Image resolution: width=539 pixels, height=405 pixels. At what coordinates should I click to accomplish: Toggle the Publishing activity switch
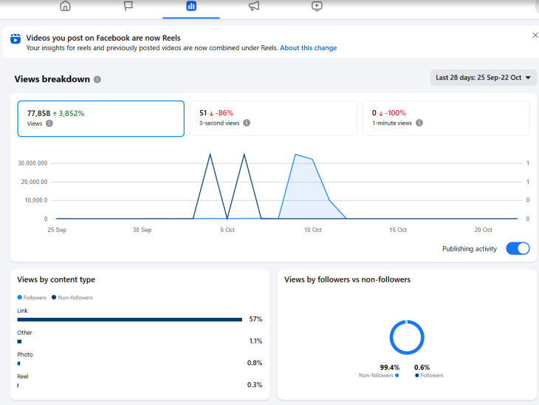[x=517, y=249]
